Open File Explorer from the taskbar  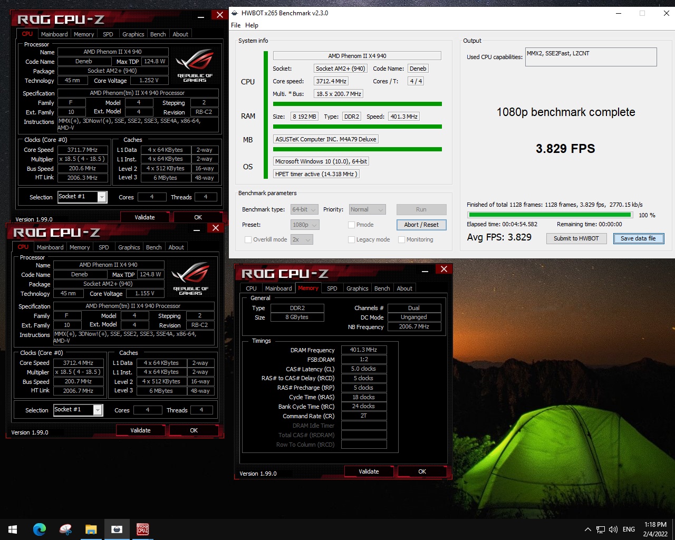[91, 529]
